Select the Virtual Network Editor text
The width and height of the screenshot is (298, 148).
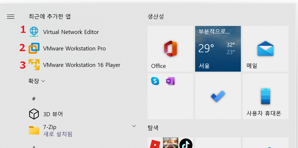pyautogui.click(x=71, y=32)
